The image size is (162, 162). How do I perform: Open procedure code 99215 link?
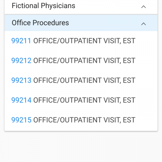(x=21, y=120)
